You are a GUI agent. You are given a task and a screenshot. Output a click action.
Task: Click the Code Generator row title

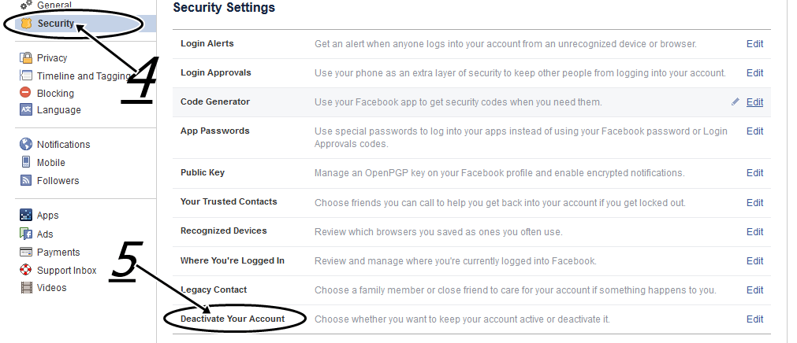point(215,101)
